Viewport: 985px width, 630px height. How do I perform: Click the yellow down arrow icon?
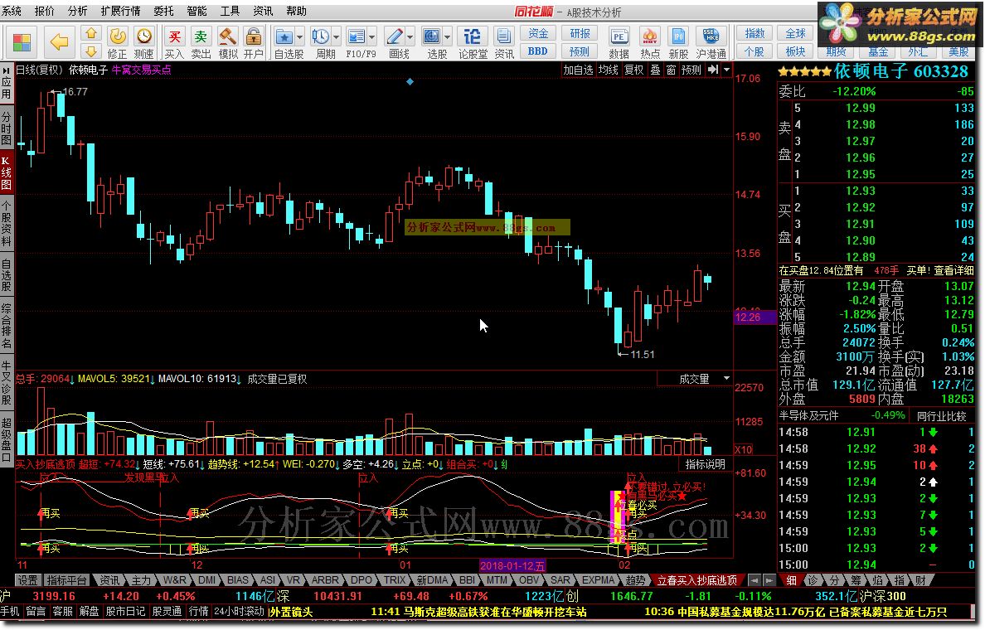coord(91,51)
